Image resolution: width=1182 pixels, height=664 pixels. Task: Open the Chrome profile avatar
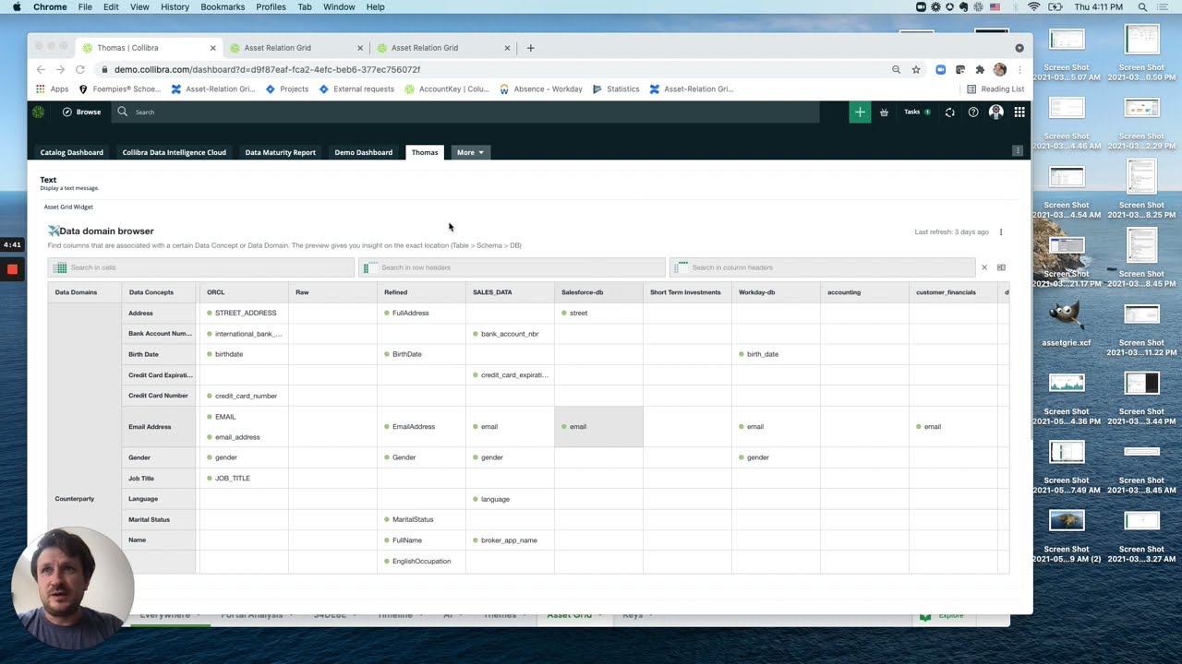click(999, 69)
